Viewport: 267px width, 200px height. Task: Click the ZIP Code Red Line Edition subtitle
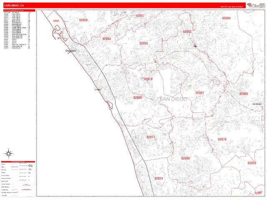click(232, 7)
